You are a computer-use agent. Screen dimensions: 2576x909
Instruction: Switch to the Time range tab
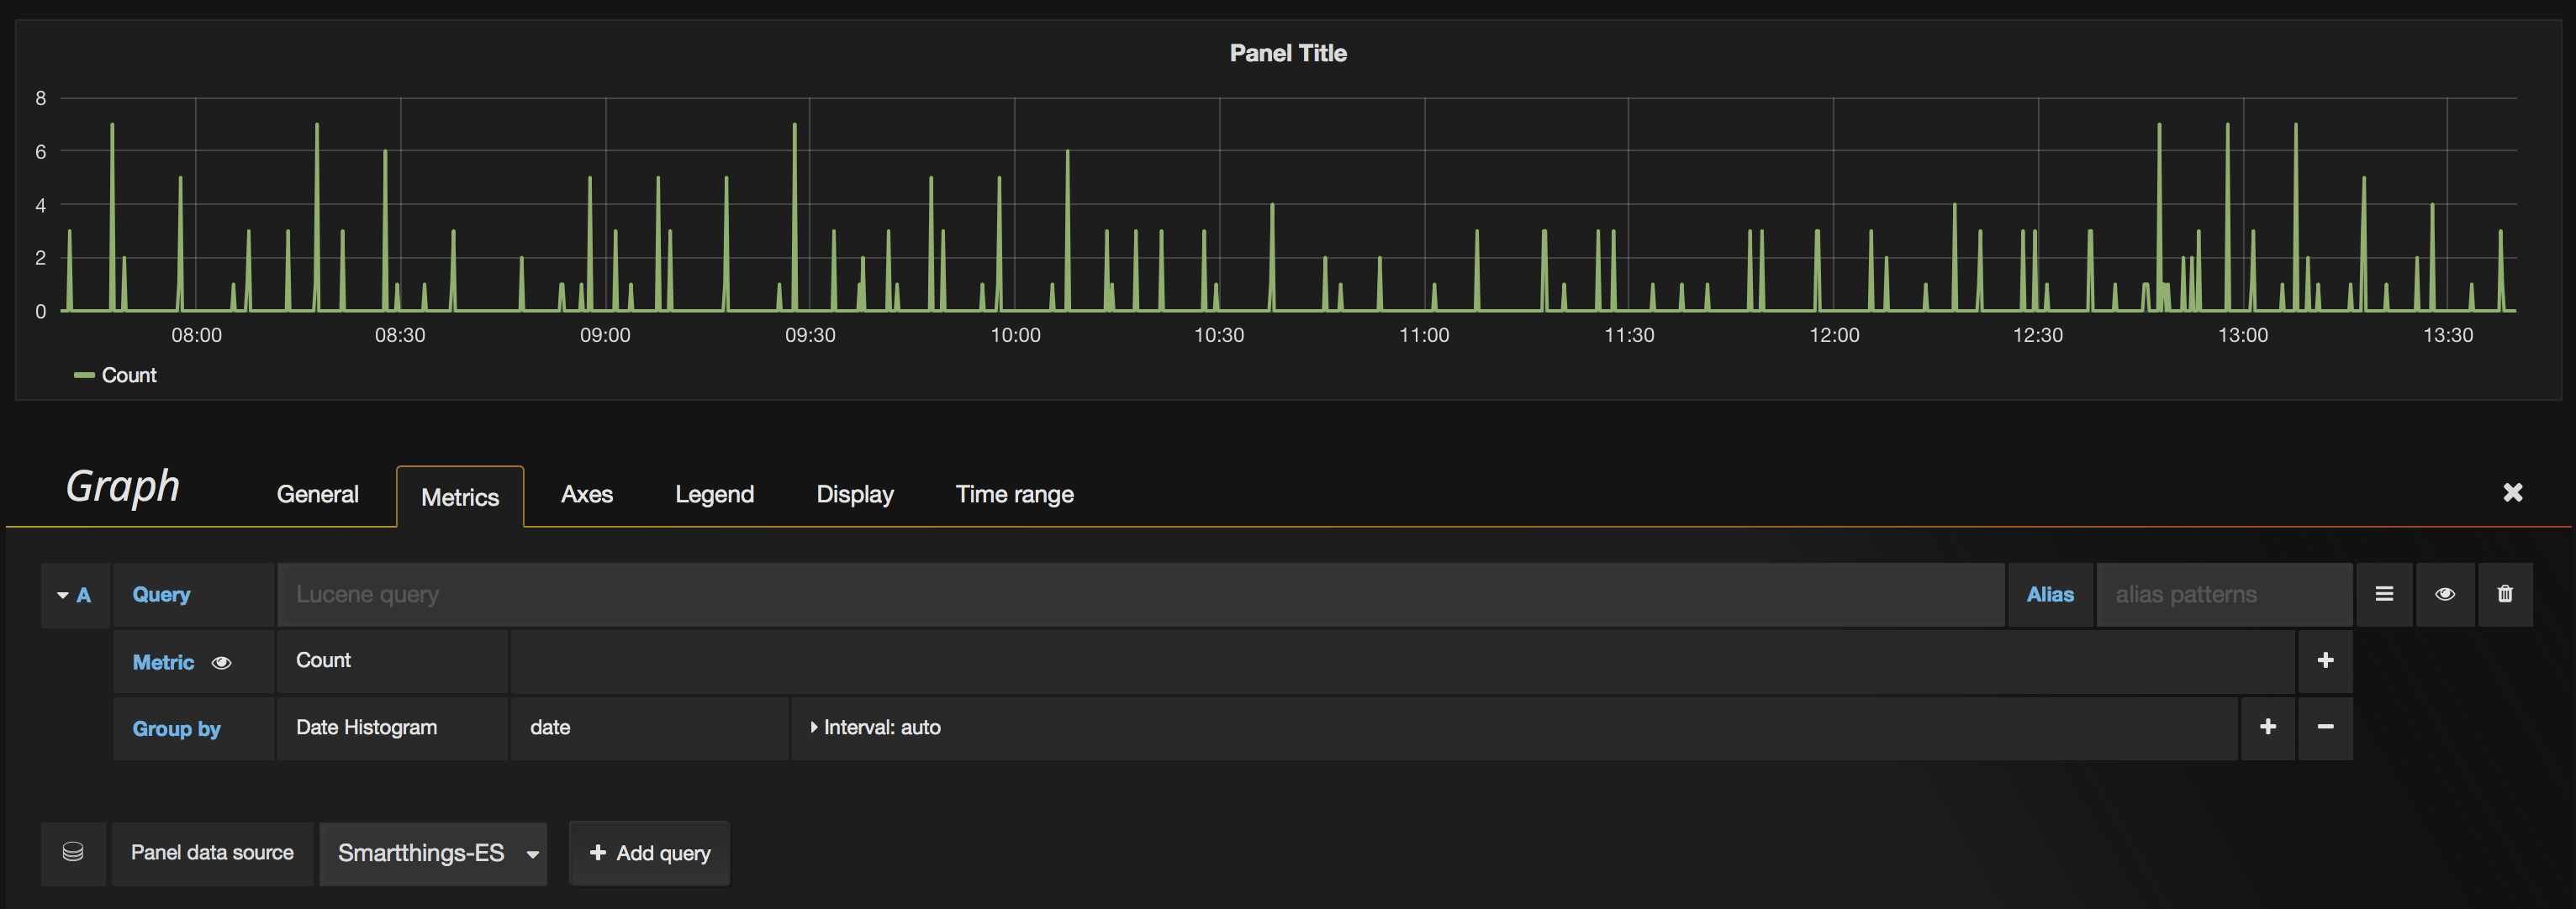[1014, 495]
